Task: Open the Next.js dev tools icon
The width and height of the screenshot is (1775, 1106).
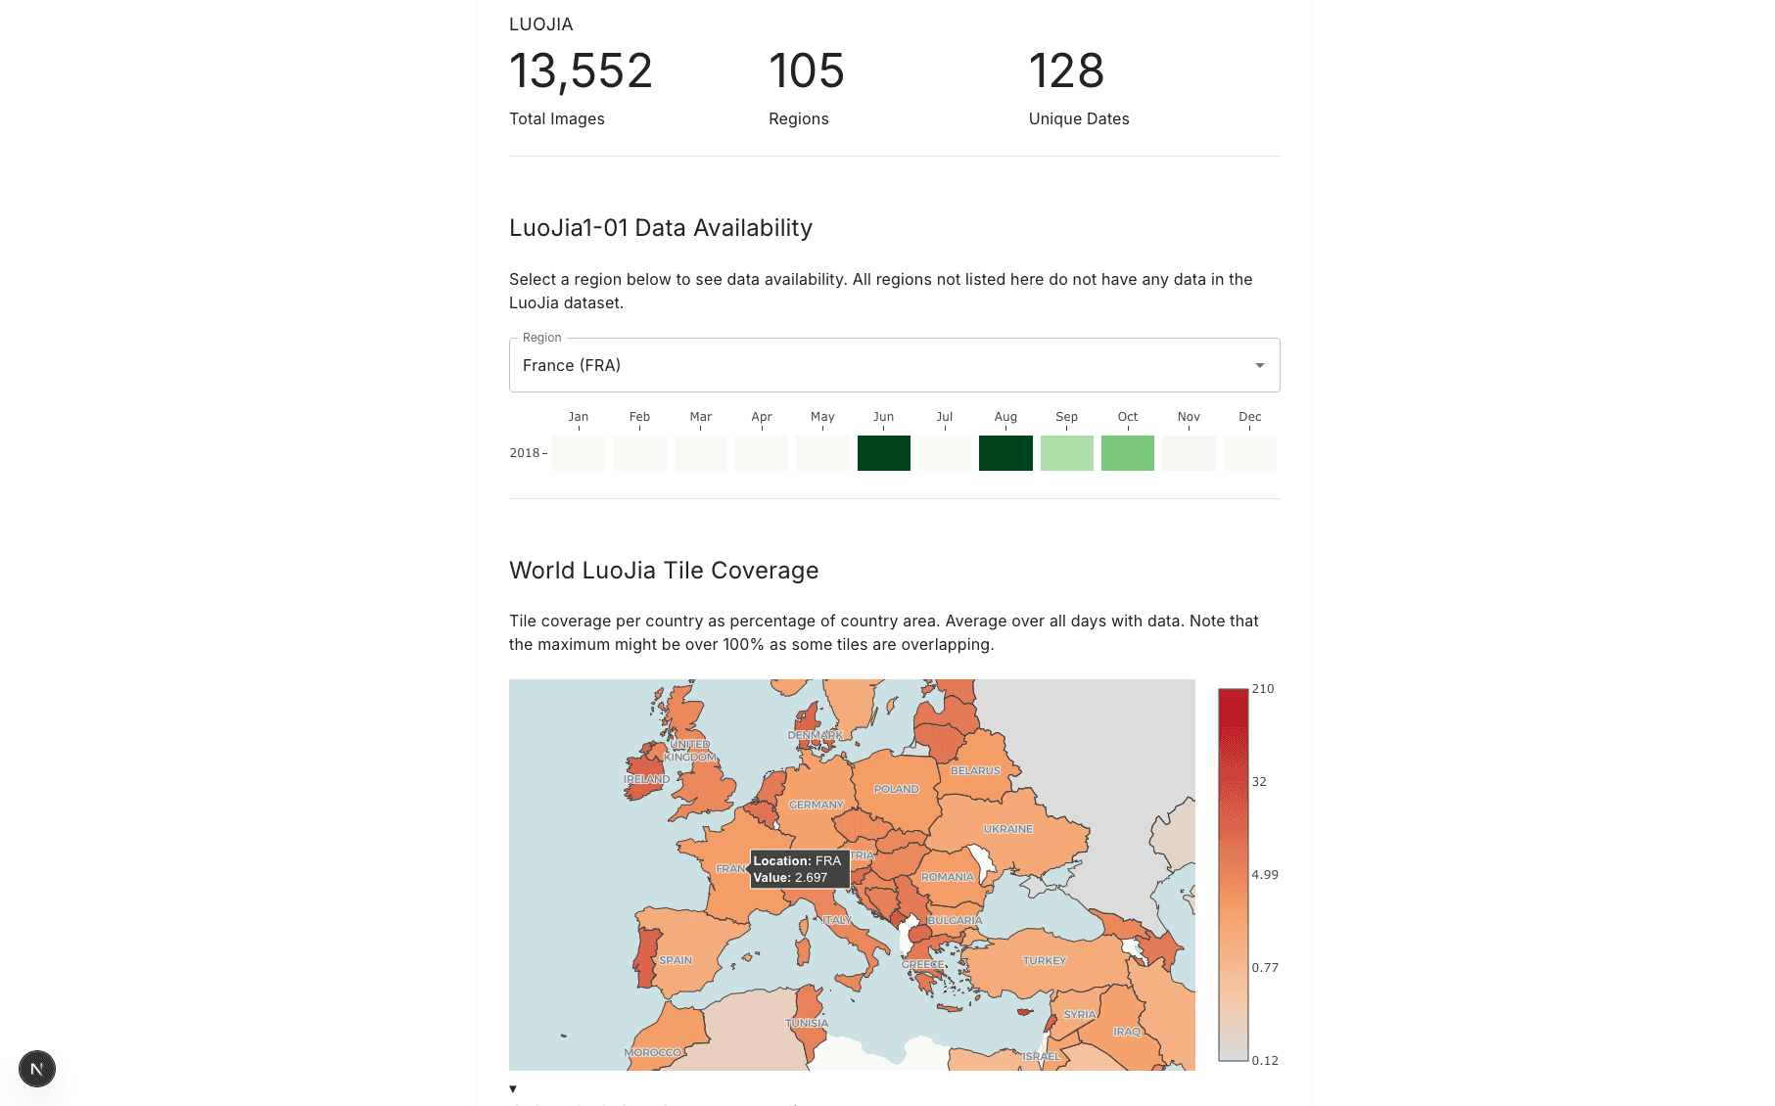Action: coord(37,1069)
